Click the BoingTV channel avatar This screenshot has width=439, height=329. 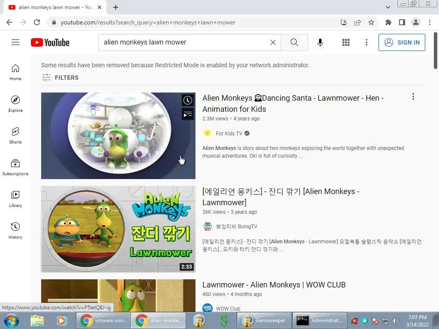click(x=207, y=226)
